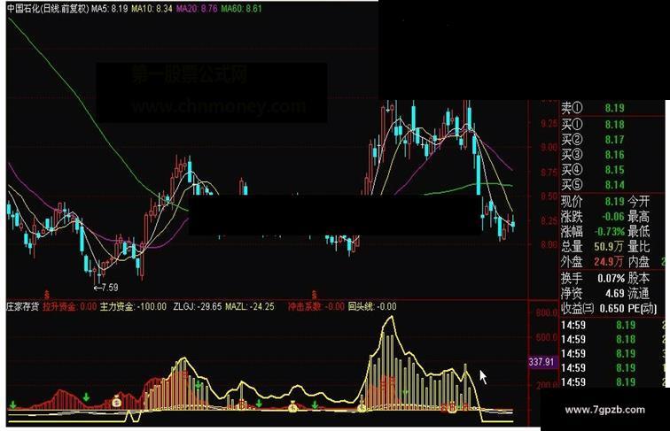
Task: Click the 涨跌 -0.06 change field
Action: pyautogui.click(x=593, y=216)
